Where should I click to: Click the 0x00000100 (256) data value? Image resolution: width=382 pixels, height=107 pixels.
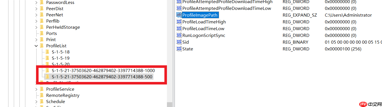click(343, 49)
